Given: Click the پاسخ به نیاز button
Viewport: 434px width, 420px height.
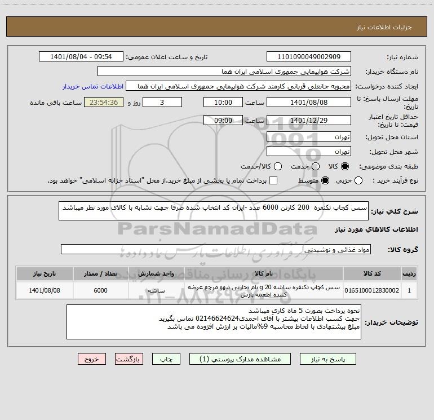Looking at the screenshot, I should (x=328, y=359).
